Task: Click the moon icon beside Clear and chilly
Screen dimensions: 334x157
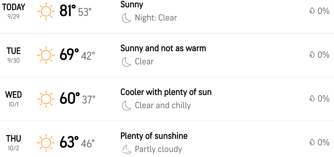Action: coord(126,106)
